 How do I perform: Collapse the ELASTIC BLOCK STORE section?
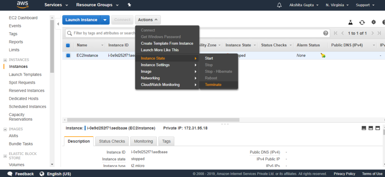[5, 156]
